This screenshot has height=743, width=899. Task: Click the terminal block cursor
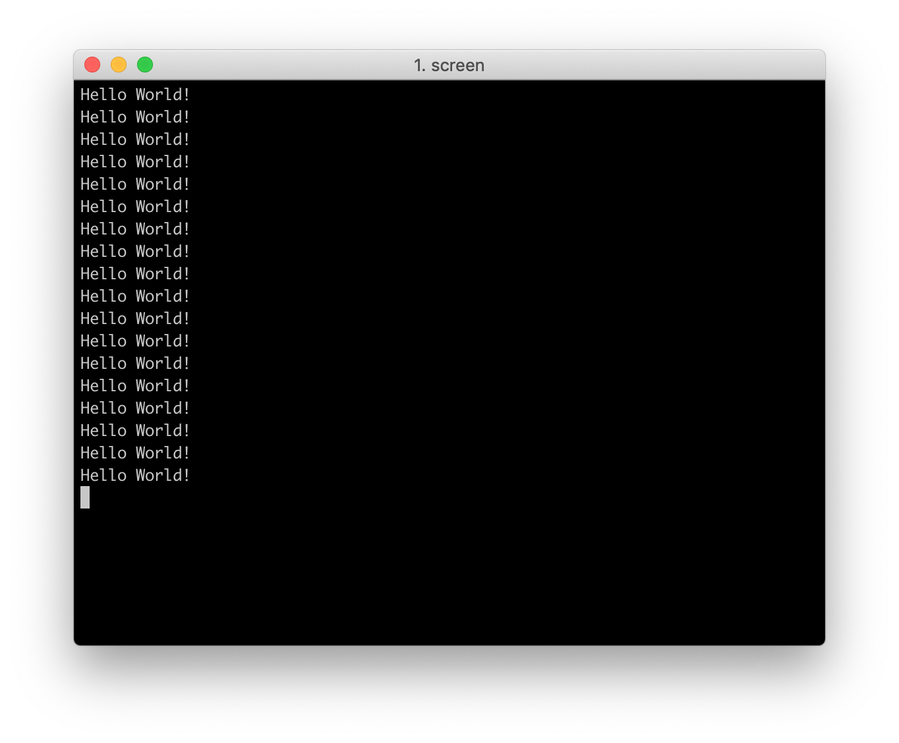point(85,497)
